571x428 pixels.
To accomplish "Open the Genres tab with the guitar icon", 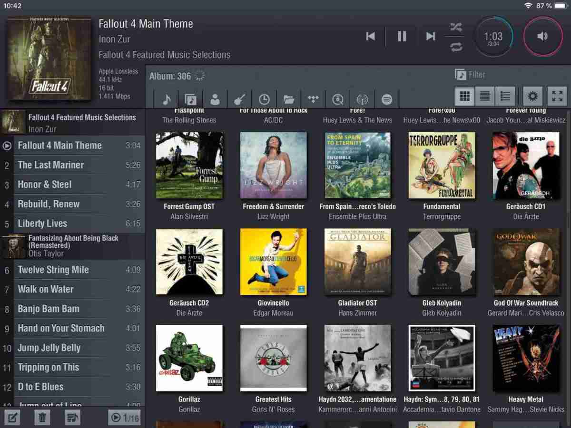I will coord(239,99).
